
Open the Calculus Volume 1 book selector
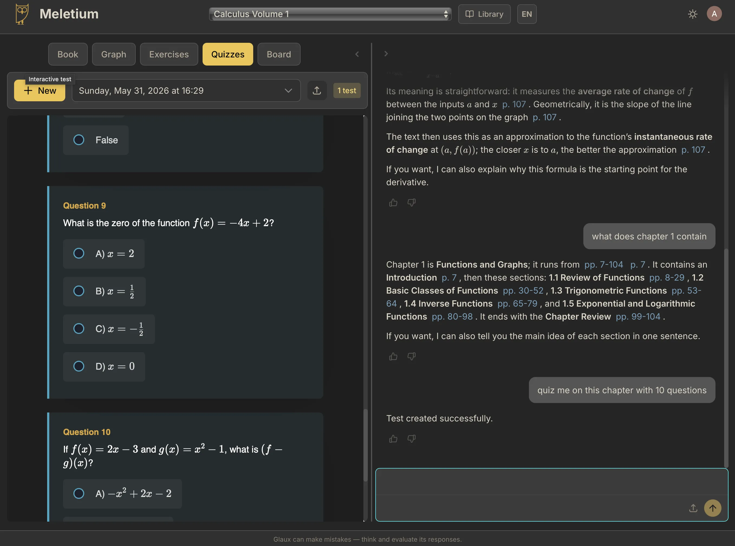point(330,14)
